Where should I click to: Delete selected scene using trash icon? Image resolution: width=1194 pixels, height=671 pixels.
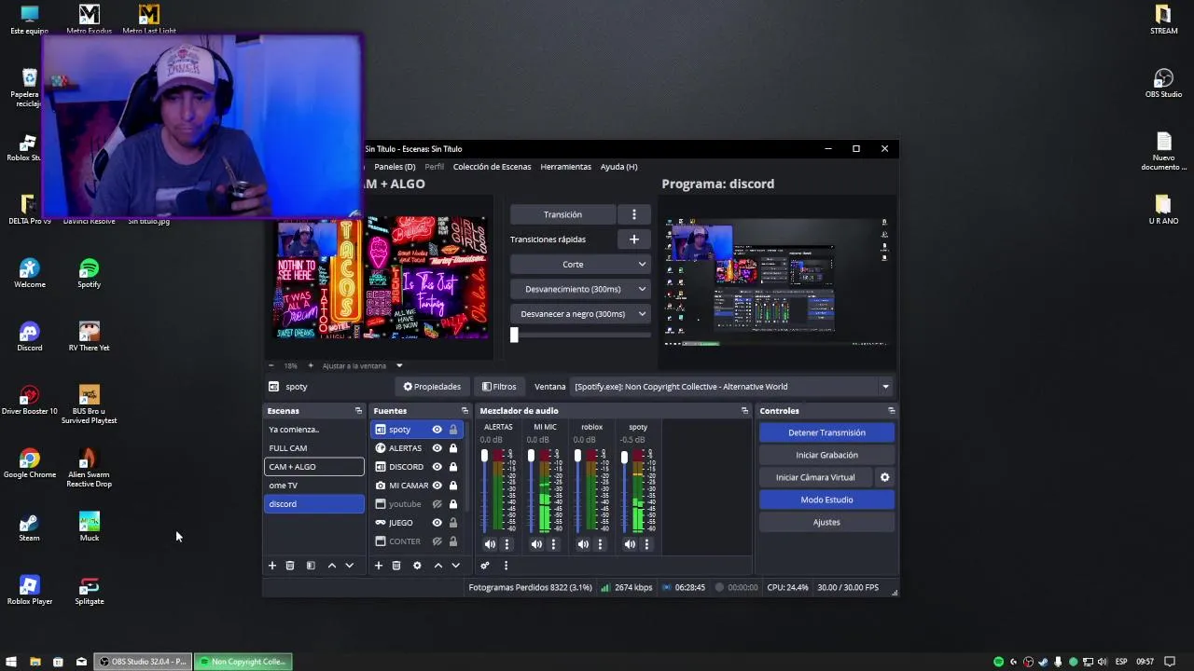point(290,566)
